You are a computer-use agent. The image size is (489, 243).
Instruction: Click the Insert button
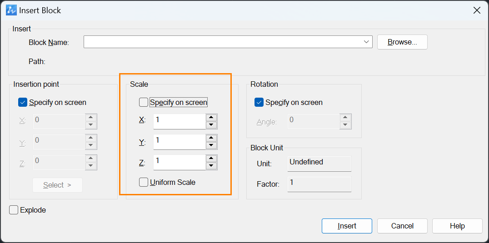click(x=347, y=226)
